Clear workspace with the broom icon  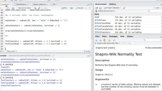click(x=124, y=8)
